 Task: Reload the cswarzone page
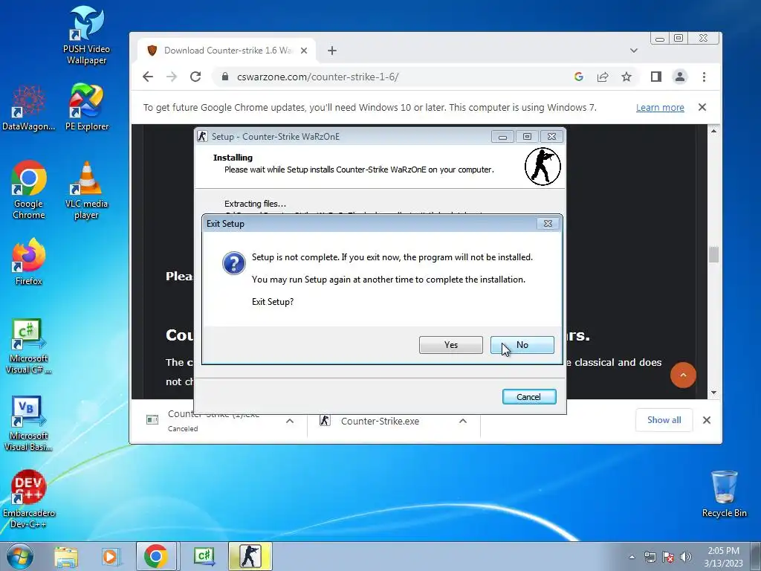click(x=195, y=77)
